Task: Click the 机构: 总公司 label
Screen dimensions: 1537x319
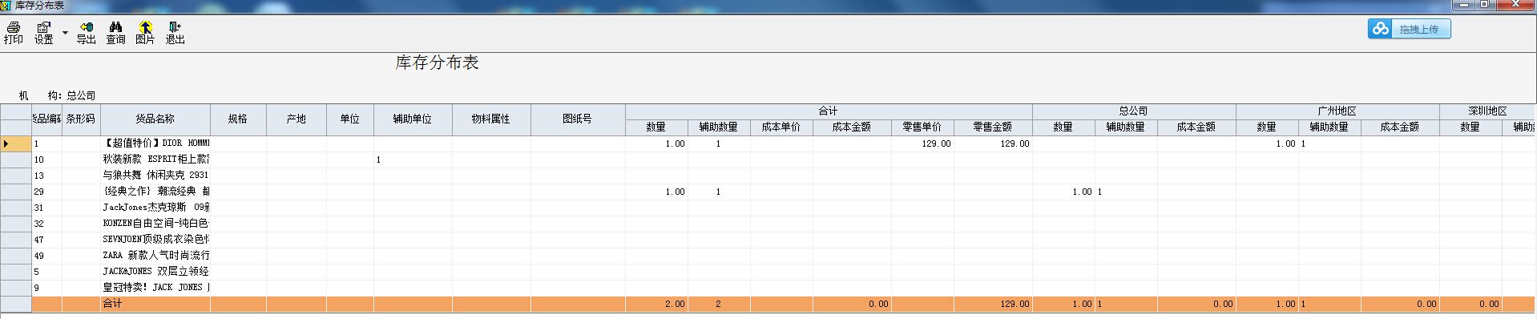Action: [x=57, y=95]
